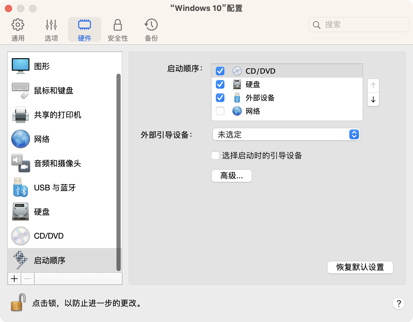The height and width of the screenshot is (322, 413).
Task: Click the padlock icon above 安全性
Action: [x=118, y=25]
